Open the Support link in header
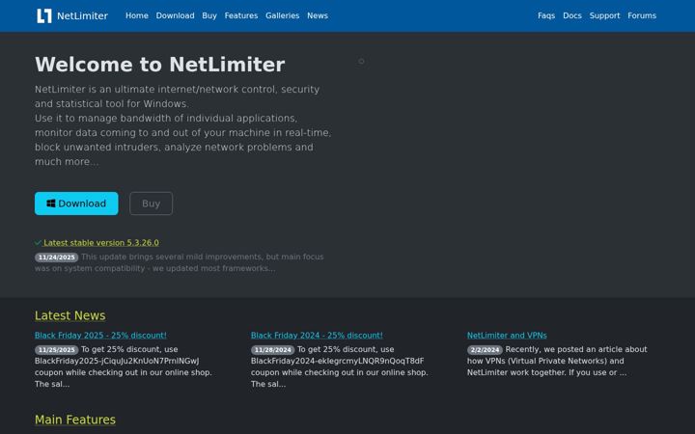695x434 pixels. point(604,15)
